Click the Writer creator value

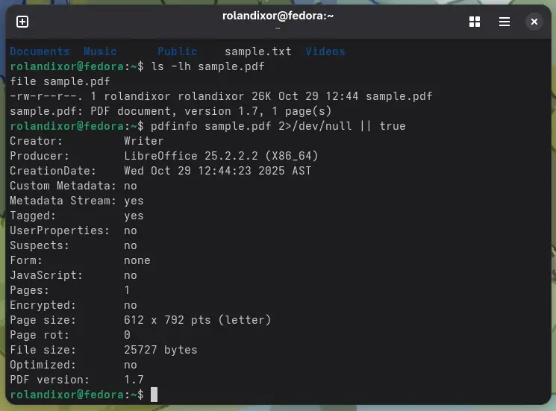pos(143,141)
